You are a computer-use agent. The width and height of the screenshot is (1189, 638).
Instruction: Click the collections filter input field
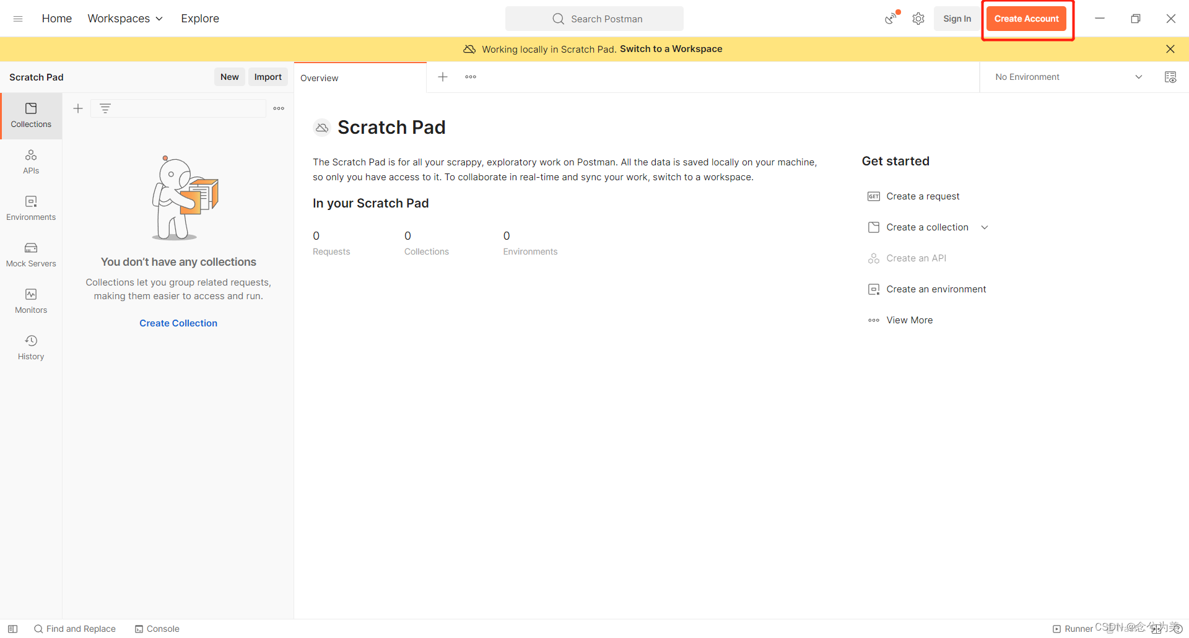pyautogui.click(x=178, y=108)
